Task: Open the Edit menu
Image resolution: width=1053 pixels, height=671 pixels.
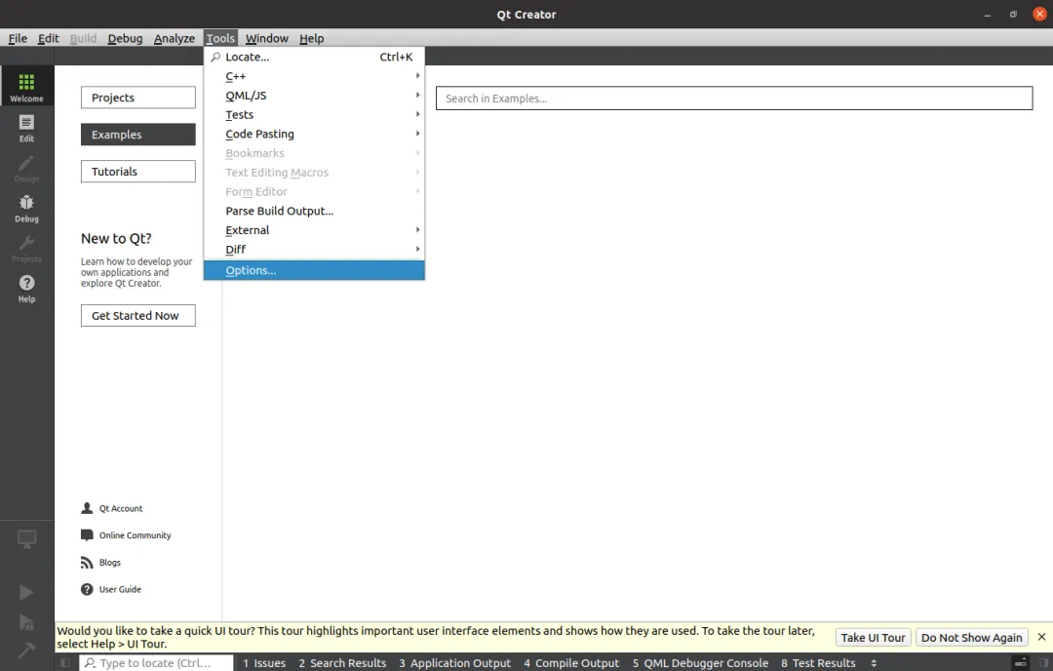Action: 49,38
